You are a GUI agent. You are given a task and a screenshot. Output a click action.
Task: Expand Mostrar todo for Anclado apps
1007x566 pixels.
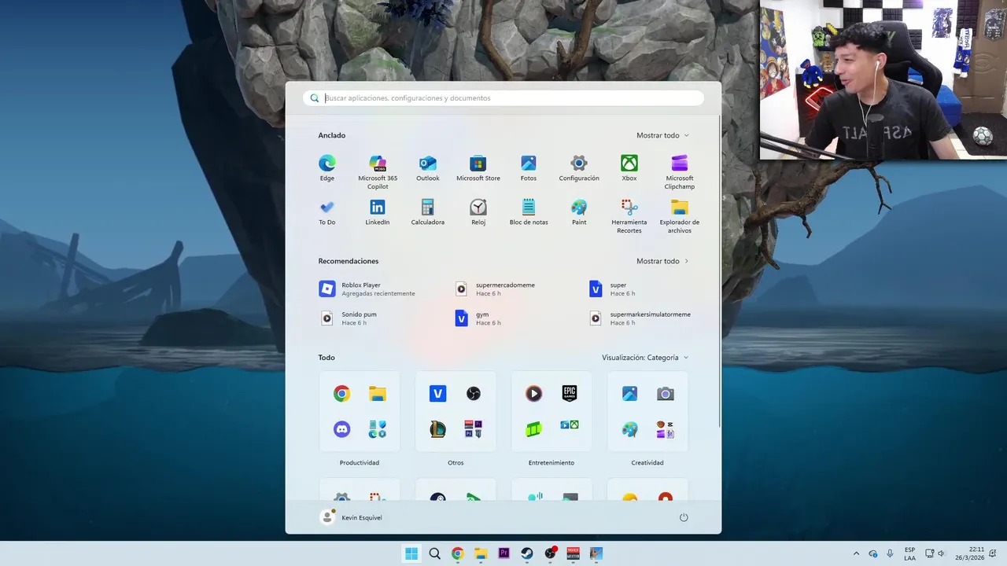coord(662,135)
